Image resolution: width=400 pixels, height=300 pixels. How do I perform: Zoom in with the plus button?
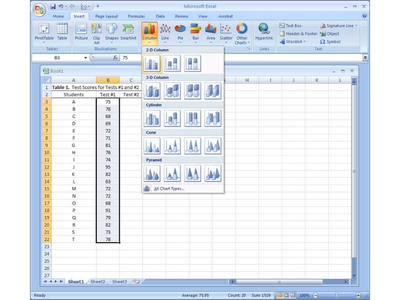[x=358, y=295]
